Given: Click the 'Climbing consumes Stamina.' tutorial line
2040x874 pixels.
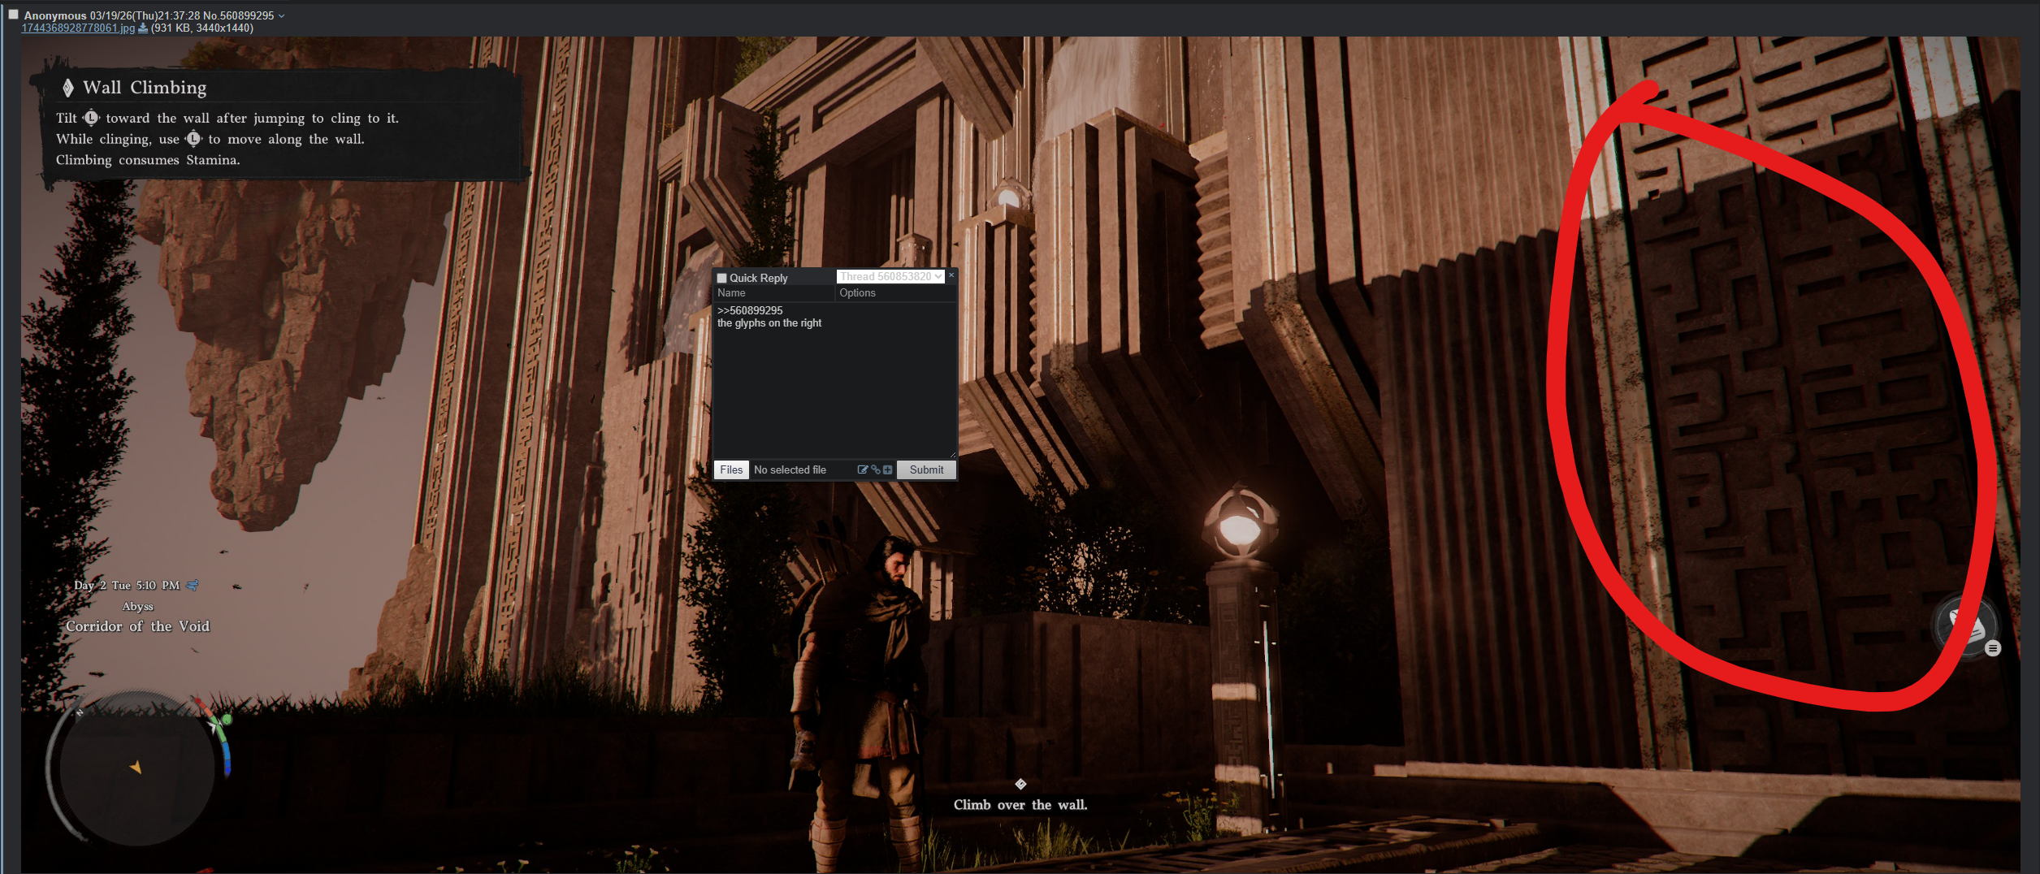Looking at the screenshot, I should [x=148, y=160].
